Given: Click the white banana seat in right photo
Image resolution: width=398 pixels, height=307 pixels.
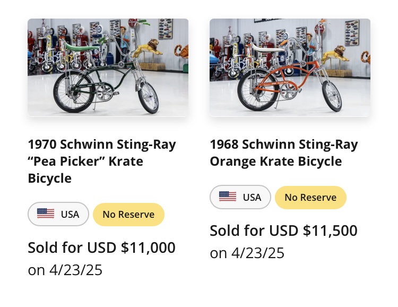Looking at the screenshot, I should [x=266, y=48].
